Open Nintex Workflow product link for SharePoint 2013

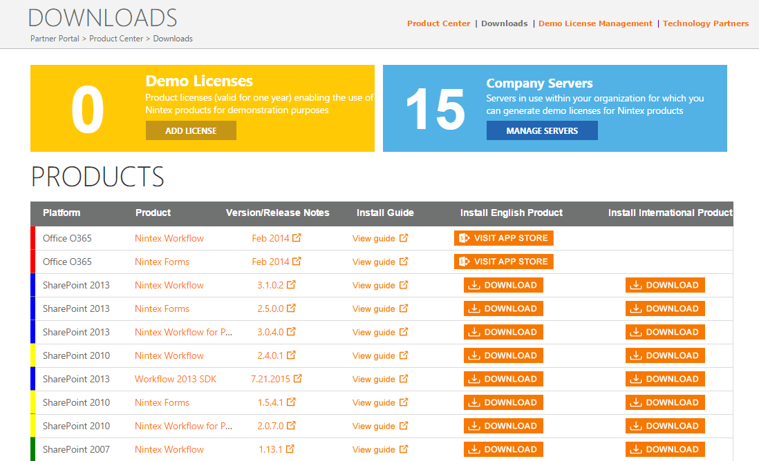click(x=169, y=285)
